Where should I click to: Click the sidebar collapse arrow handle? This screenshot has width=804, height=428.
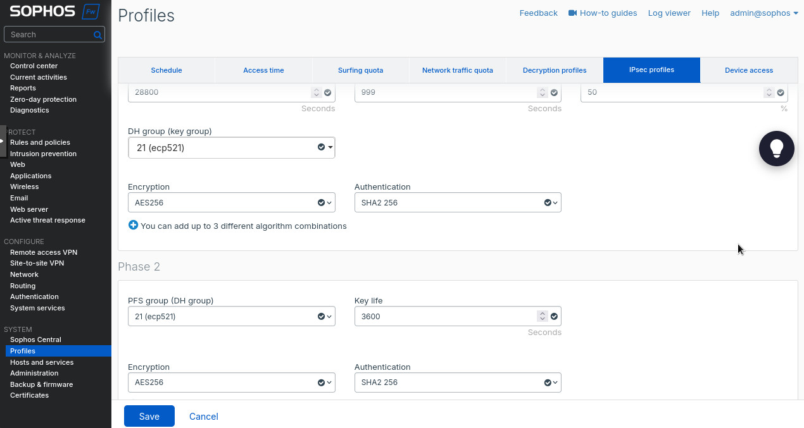click(x=3, y=141)
